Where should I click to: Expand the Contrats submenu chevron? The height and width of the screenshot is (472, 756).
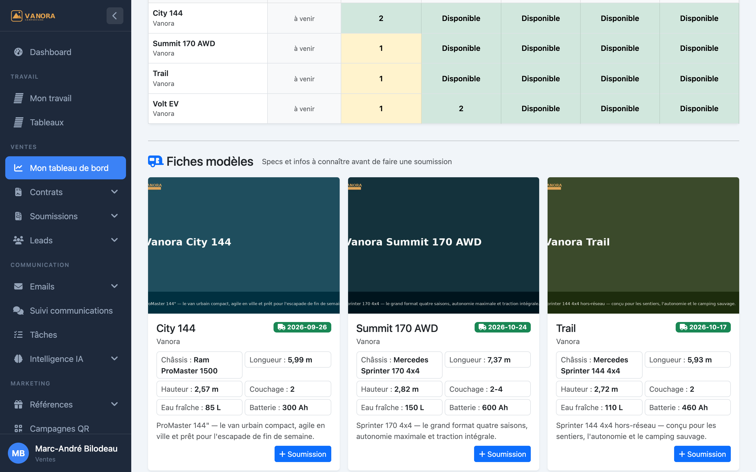pyautogui.click(x=115, y=192)
